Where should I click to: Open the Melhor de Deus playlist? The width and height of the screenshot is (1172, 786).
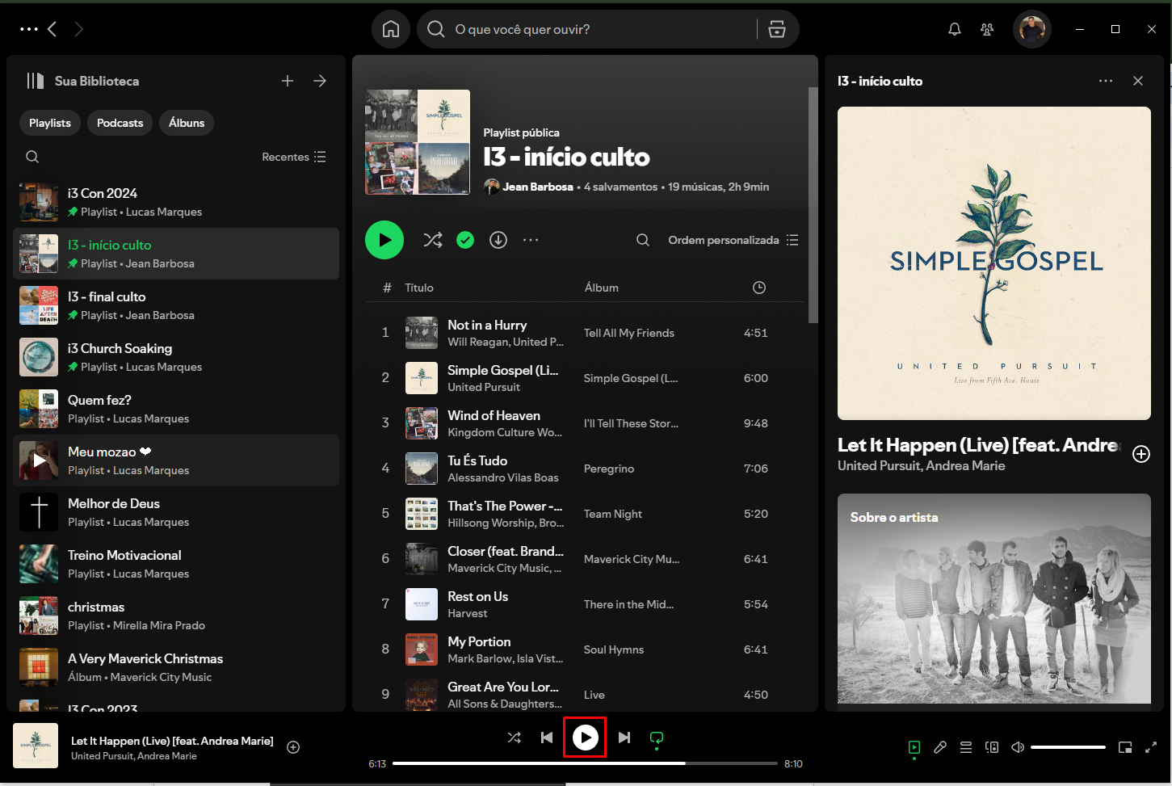[176, 512]
